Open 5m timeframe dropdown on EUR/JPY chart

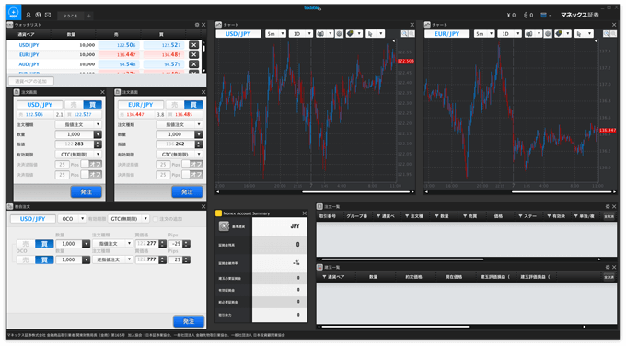point(484,34)
